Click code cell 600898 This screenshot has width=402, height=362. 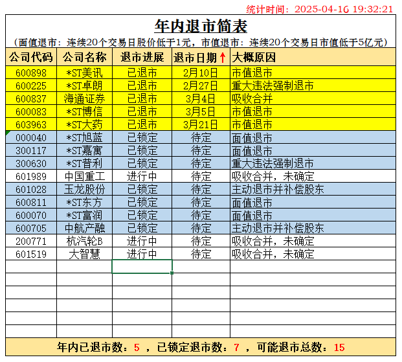[31, 73]
